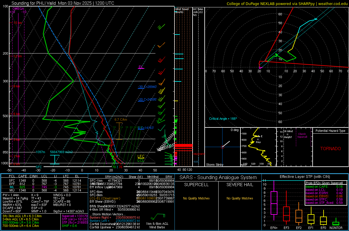Select the yellow LFC level label
This screenshot has height=231, width=349.
pyautogui.click(x=141, y=156)
